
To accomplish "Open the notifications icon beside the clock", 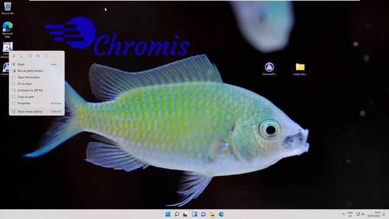I will [x=384, y=214].
